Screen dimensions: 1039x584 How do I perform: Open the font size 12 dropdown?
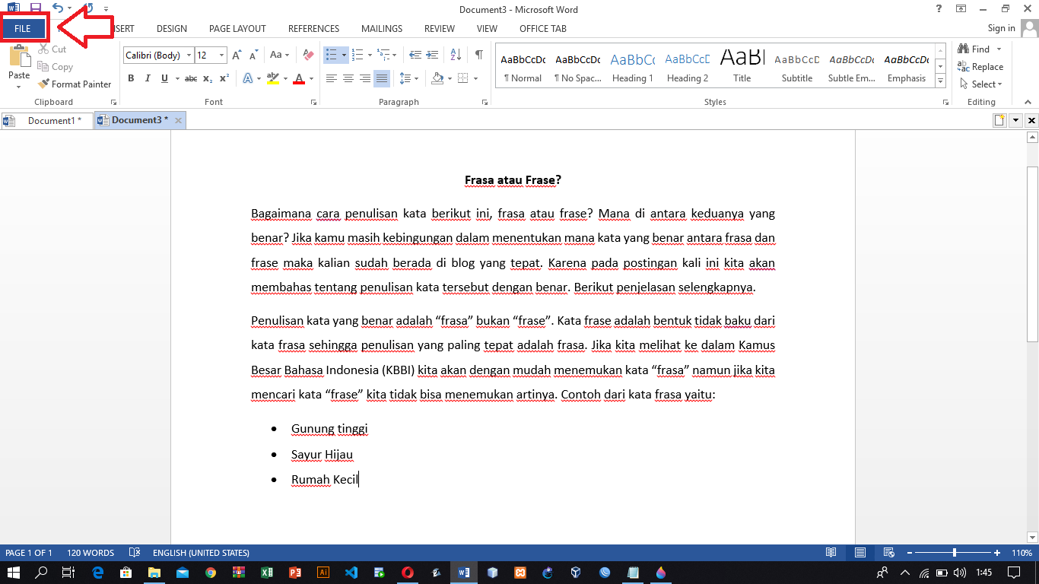pyautogui.click(x=221, y=56)
